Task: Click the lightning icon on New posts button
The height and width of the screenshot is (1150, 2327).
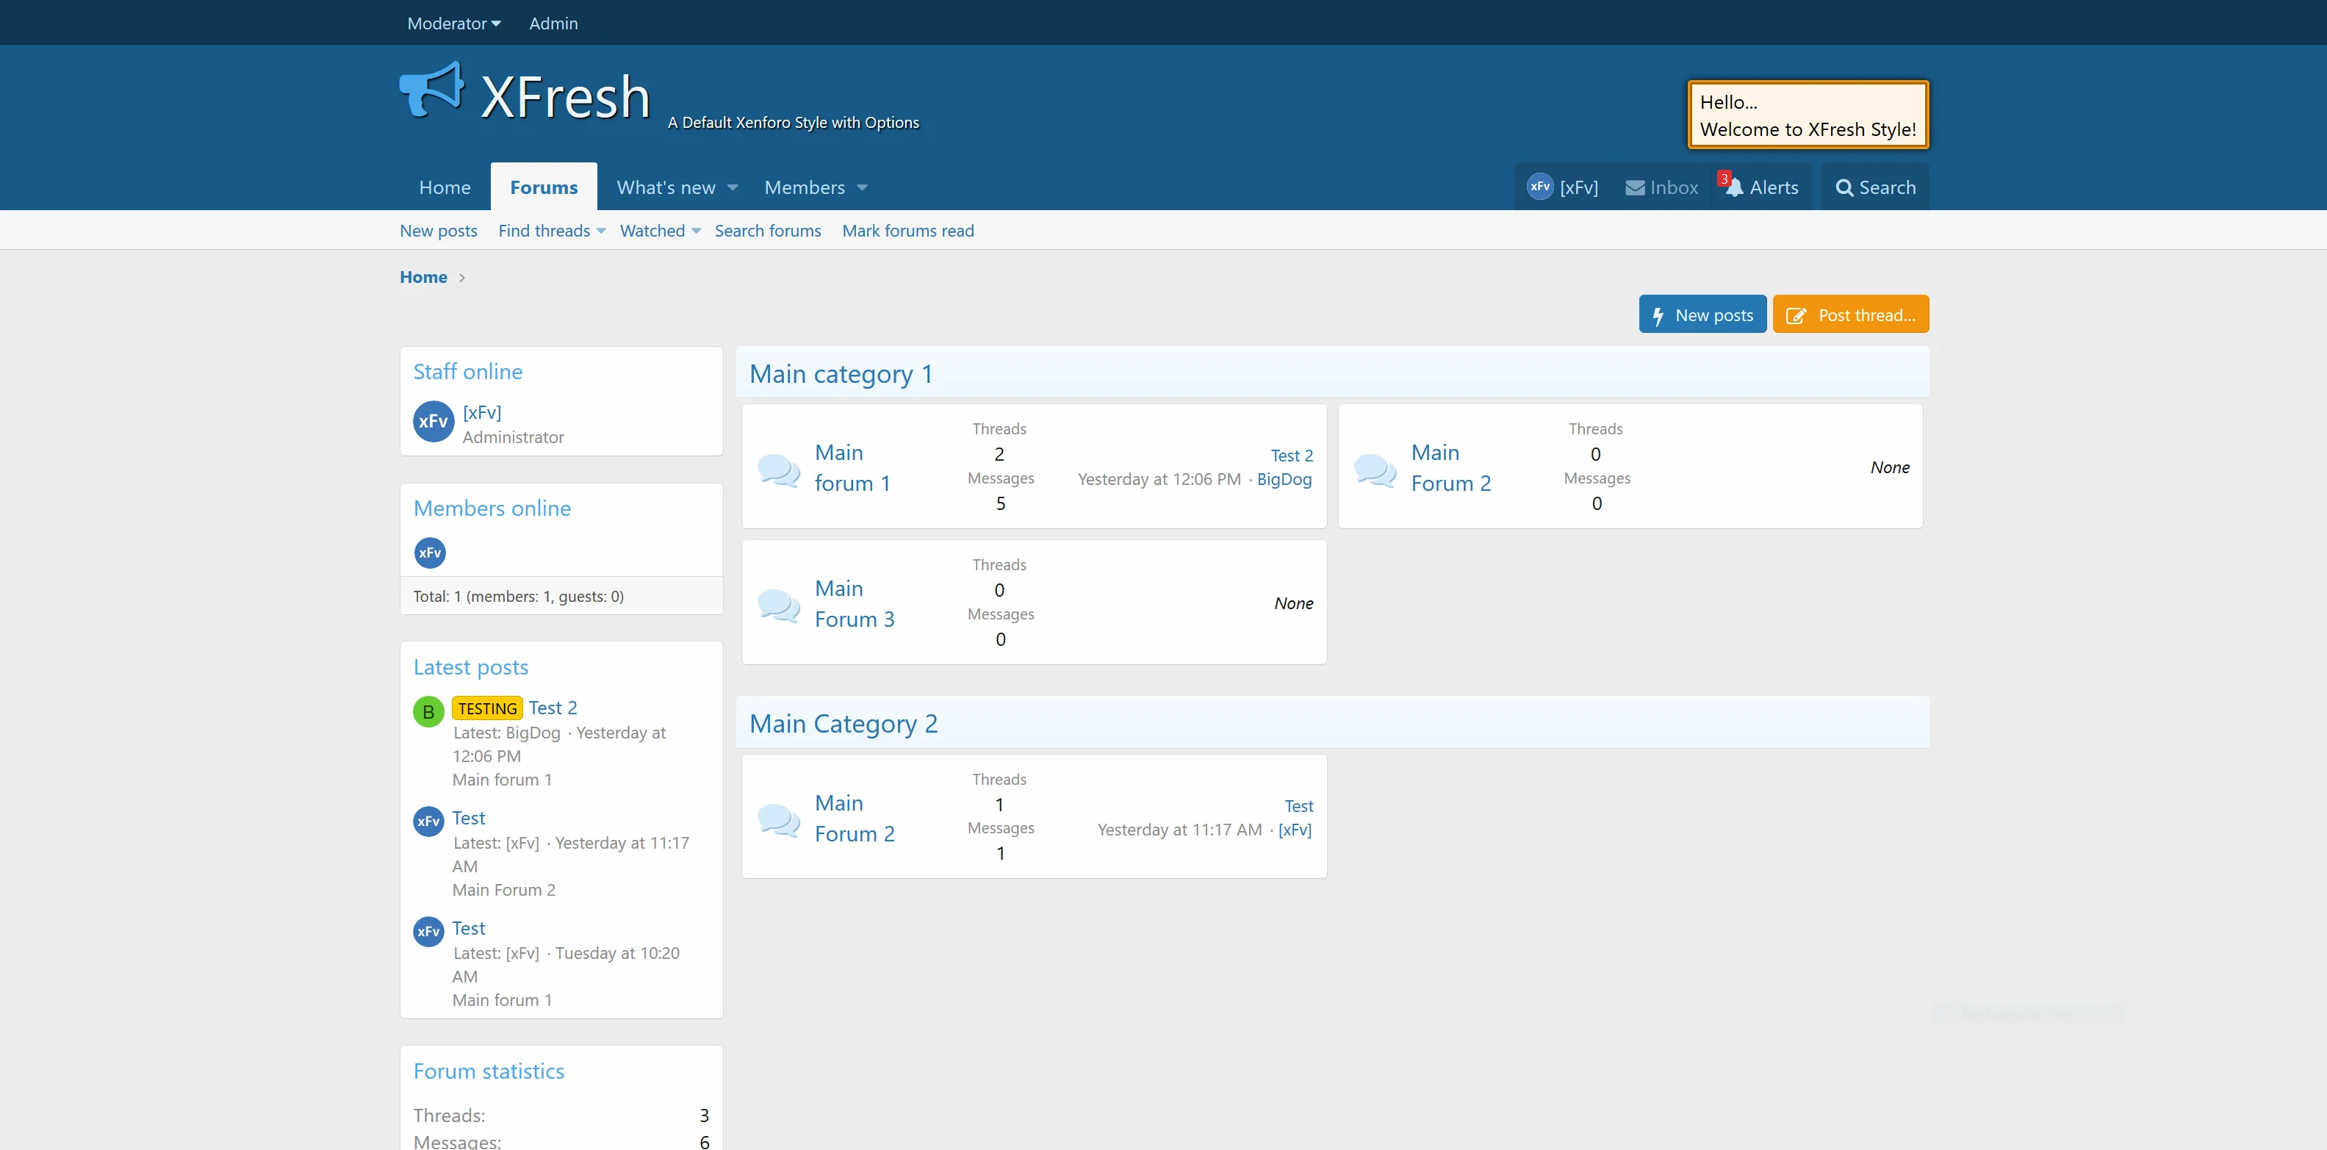Action: 1658,315
